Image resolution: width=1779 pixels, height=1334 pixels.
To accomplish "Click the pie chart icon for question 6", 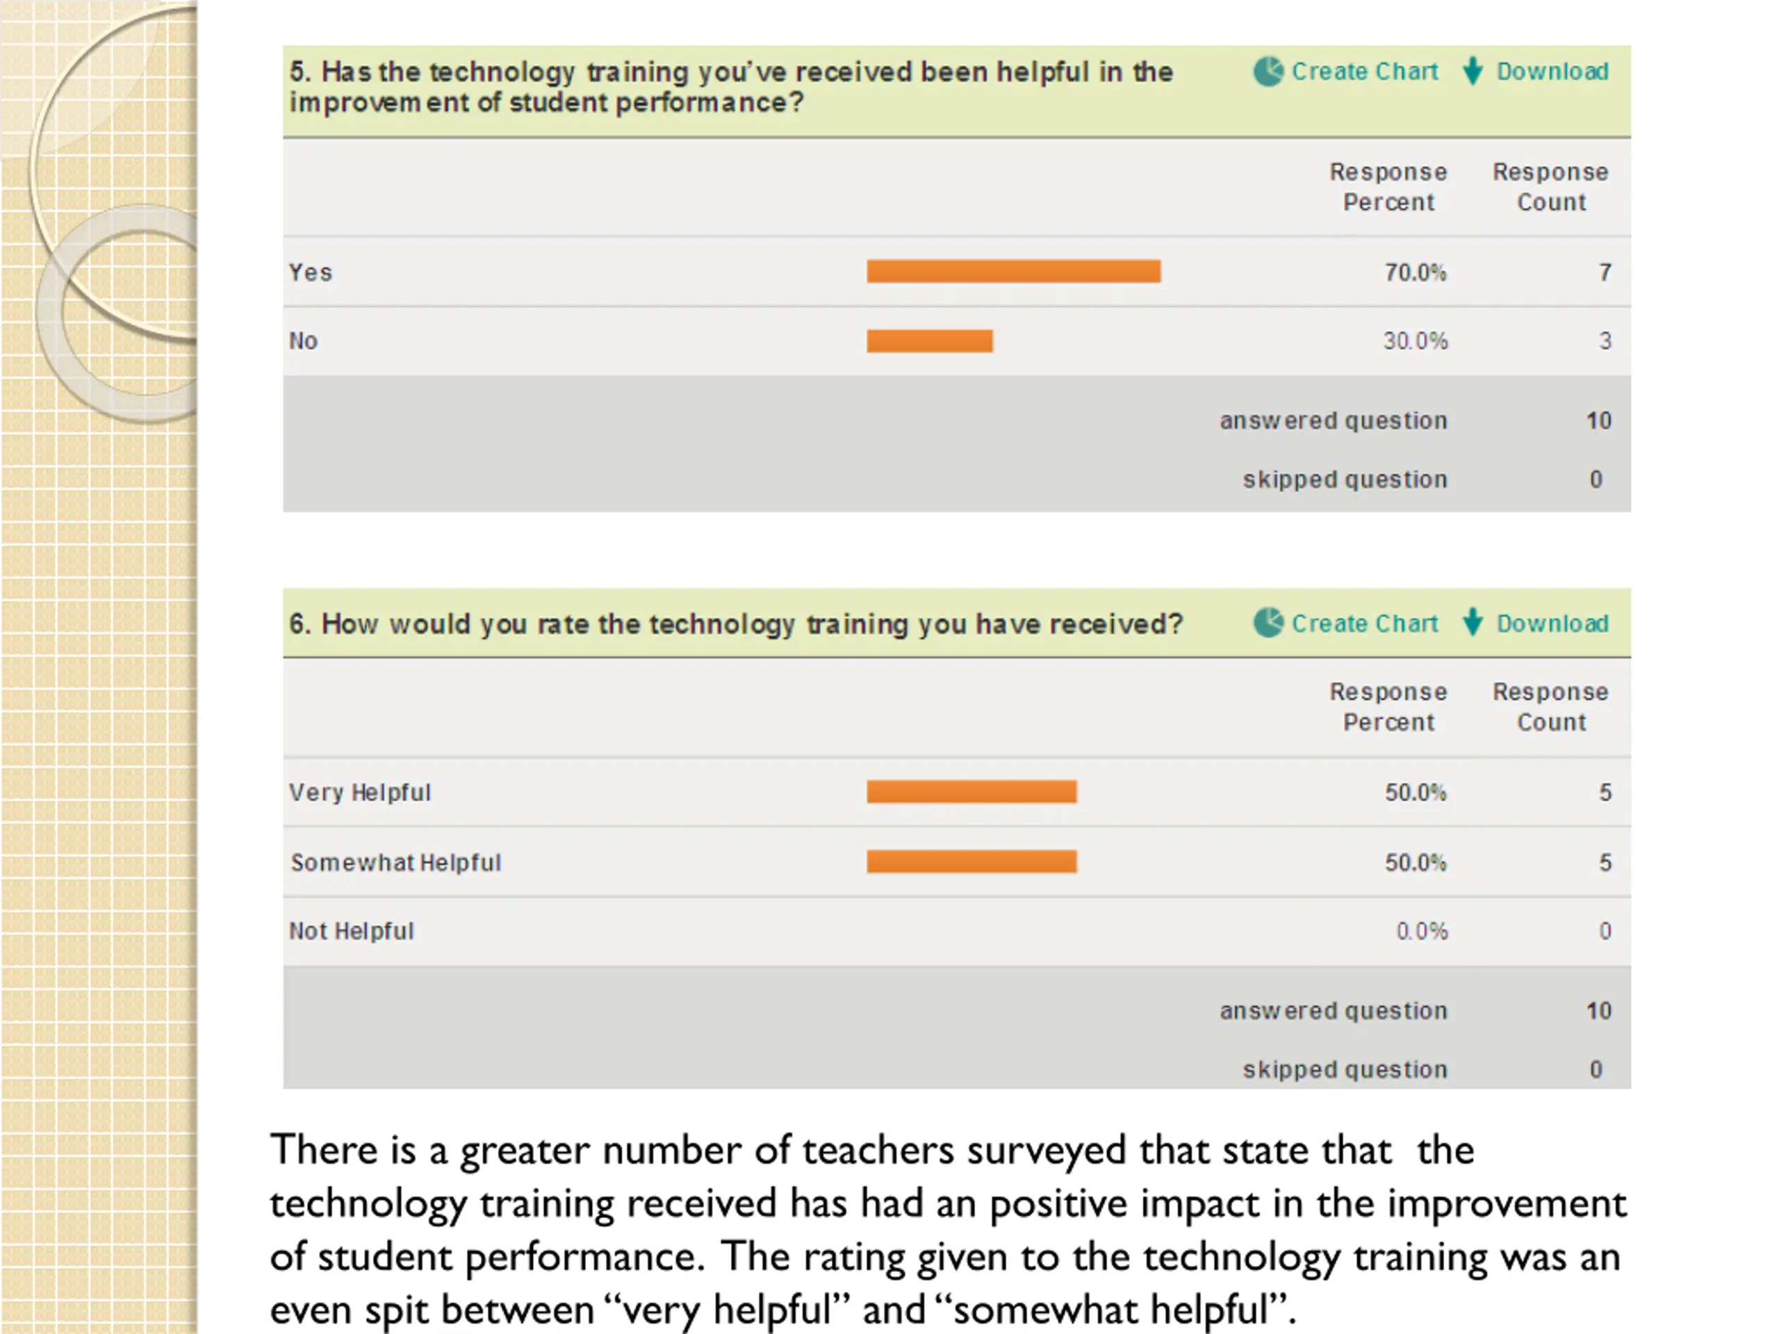I will 1268,623.
